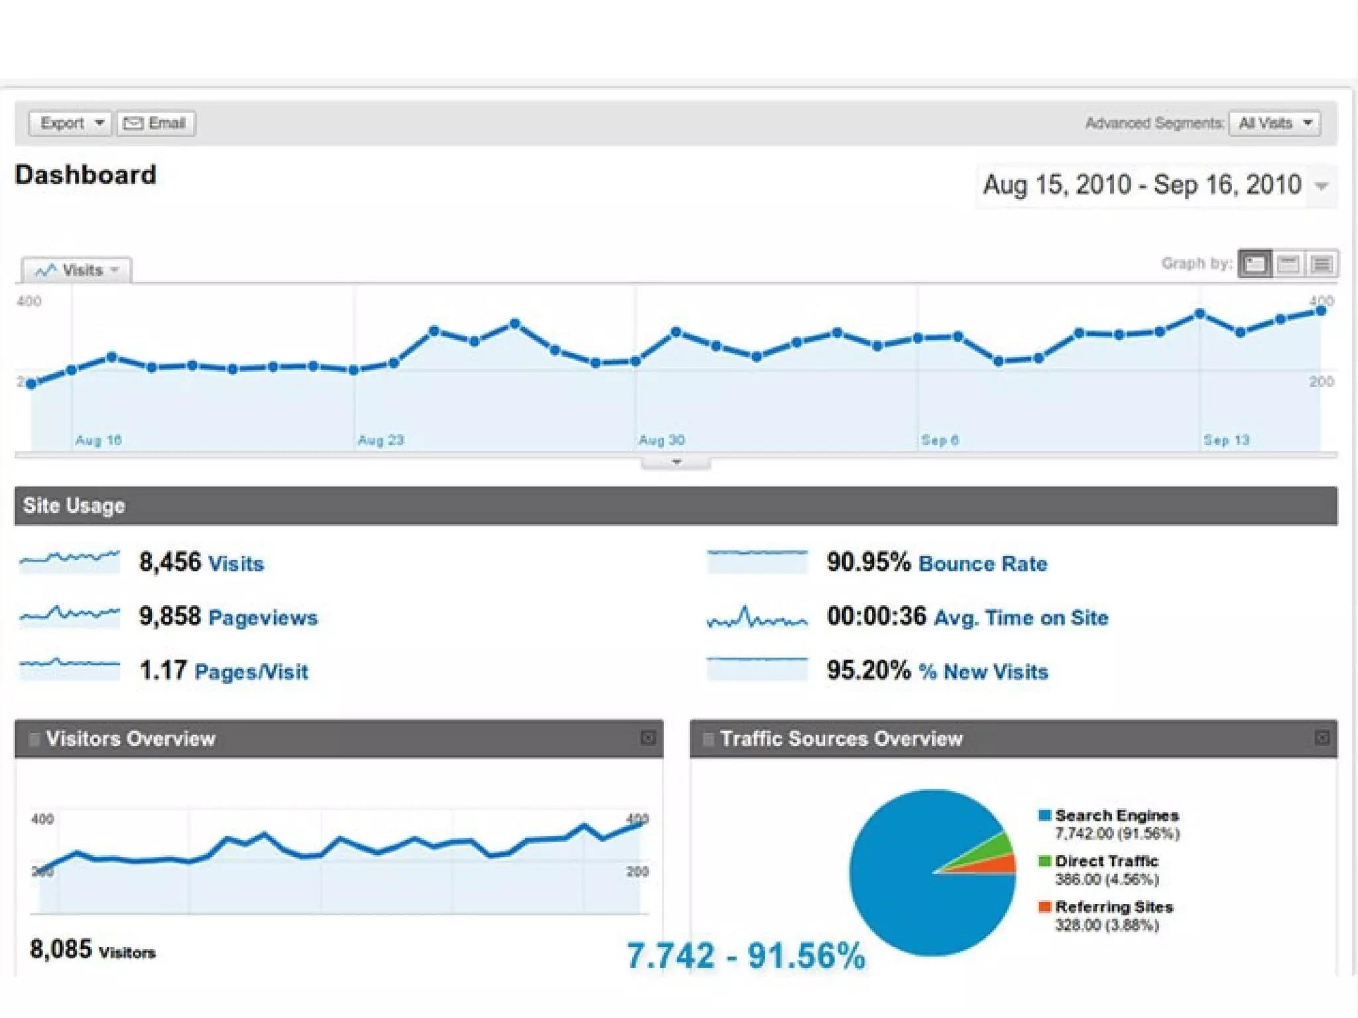Select the first (day) Graph by icon

point(1255,264)
